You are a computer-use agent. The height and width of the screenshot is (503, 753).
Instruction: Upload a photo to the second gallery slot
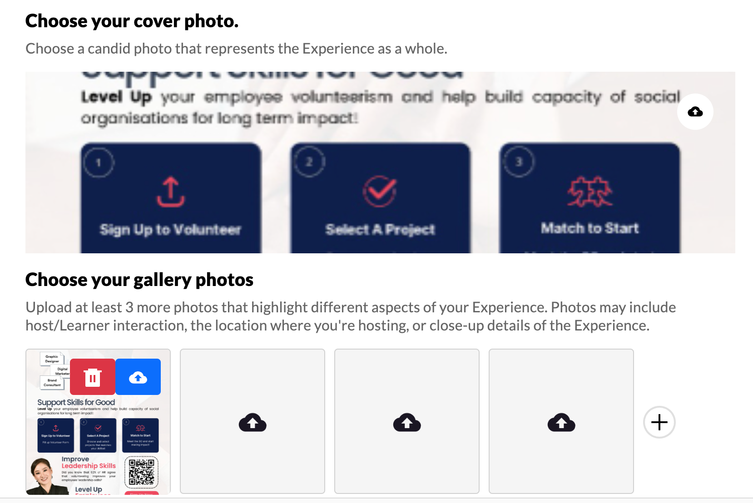click(253, 421)
